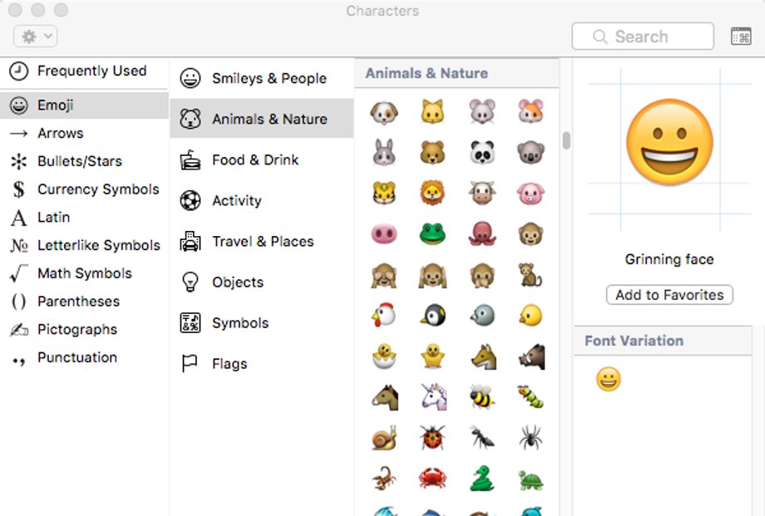Select the unicorn emoji
The height and width of the screenshot is (516, 765).
point(434,396)
